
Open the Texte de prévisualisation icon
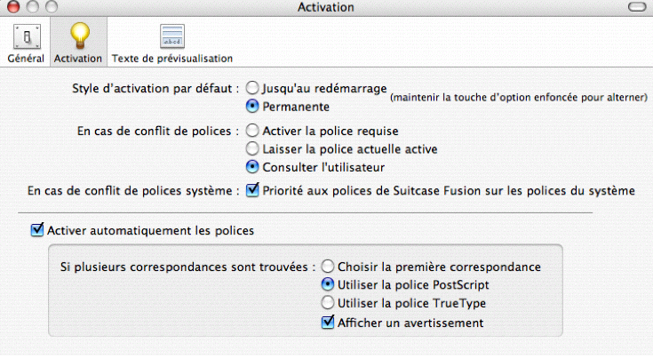click(172, 36)
